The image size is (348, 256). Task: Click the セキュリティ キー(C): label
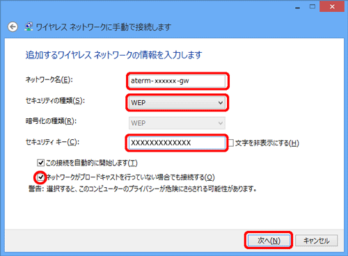point(52,142)
